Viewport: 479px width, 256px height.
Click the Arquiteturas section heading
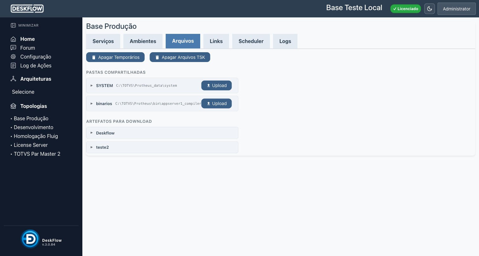pos(36,79)
